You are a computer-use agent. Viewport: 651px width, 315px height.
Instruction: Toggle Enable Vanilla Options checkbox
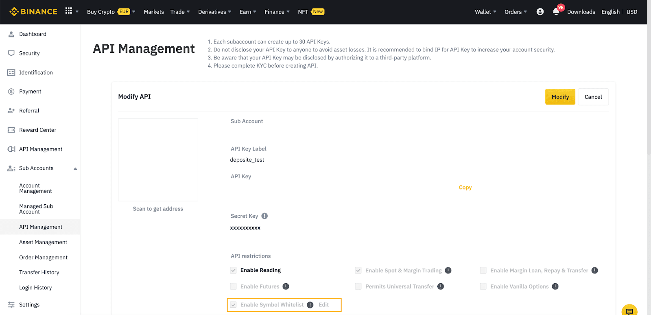(x=483, y=287)
